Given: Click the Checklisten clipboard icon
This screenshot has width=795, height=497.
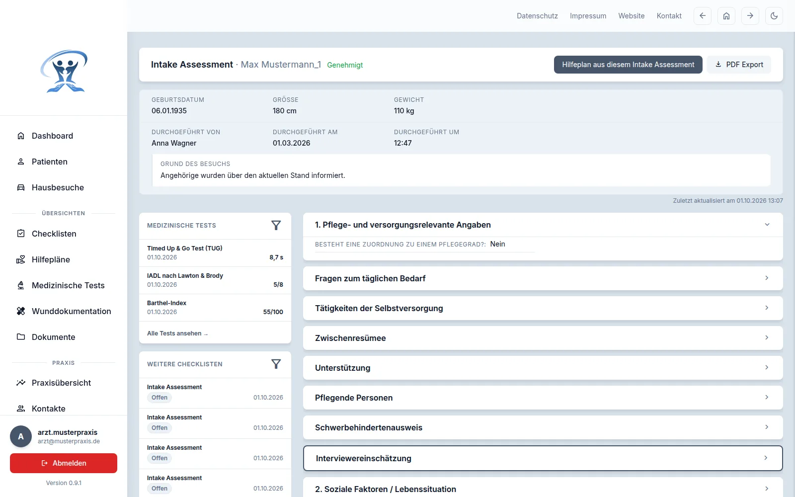Looking at the screenshot, I should [21, 234].
